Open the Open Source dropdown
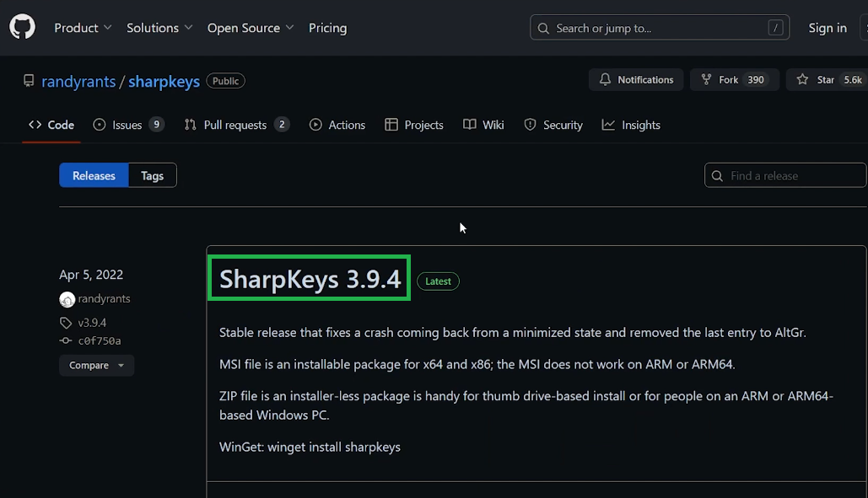868x498 pixels. click(x=251, y=28)
